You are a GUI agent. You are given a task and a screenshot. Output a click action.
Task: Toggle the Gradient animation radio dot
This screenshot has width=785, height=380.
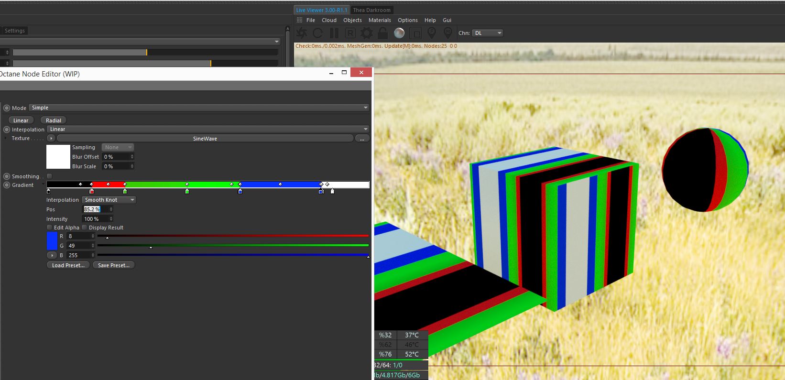click(x=7, y=185)
